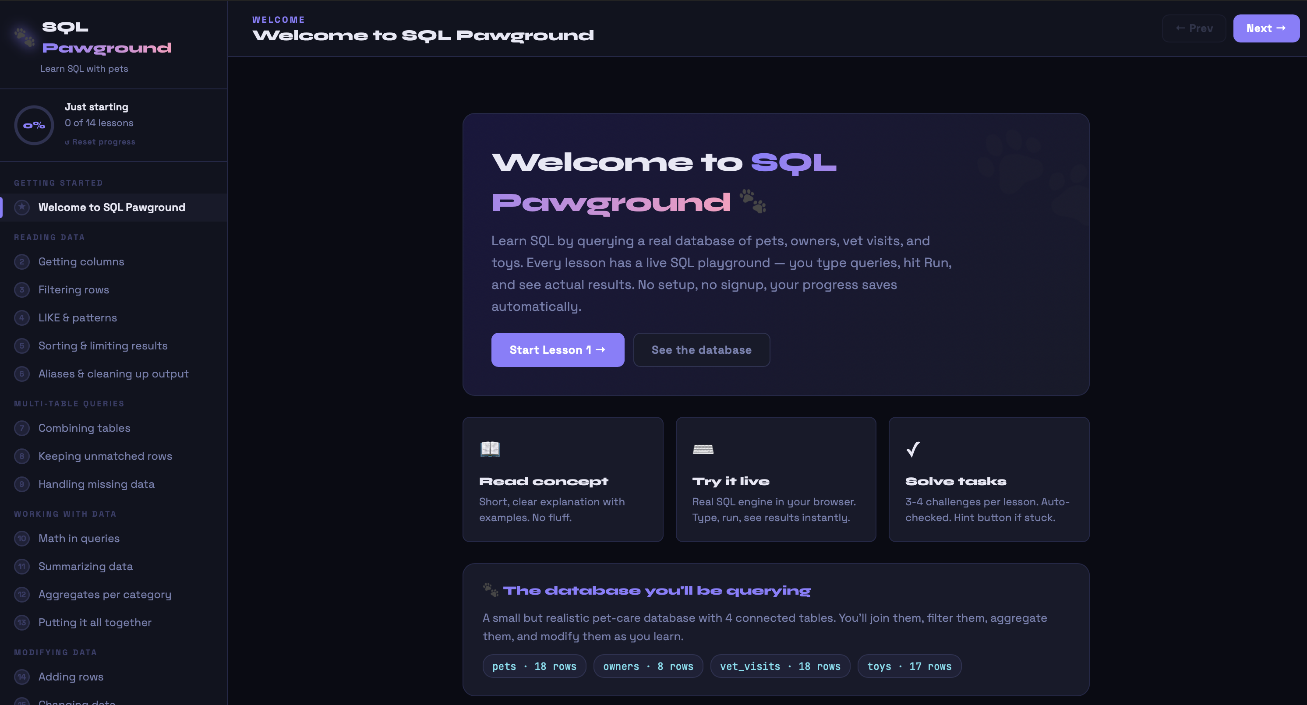Click the 0% progress ring
Viewport: 1307px width, 705px height.
[34, 125]
